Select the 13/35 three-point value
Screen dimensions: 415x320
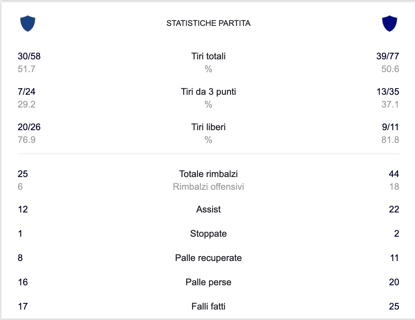coord(387,91)
